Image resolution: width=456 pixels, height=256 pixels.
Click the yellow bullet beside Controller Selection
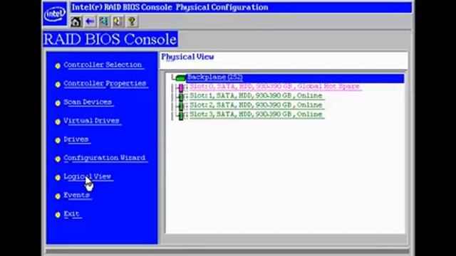(58, 66)
